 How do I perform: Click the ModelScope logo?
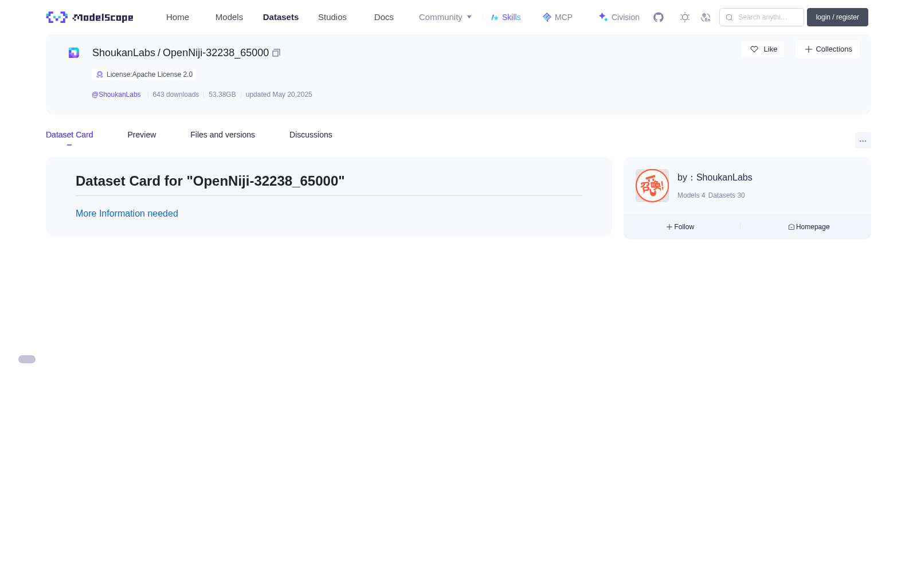click(x=89, y=17)
